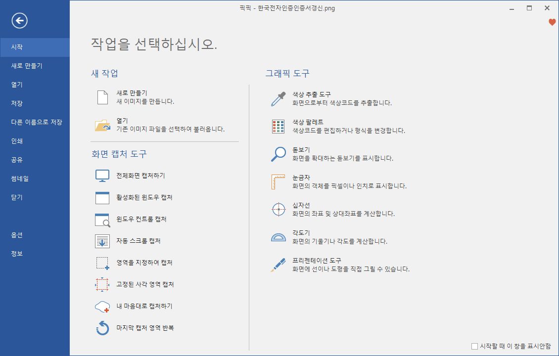Select the full screen capture monitor icon
This screenshot has height=356, width=559.
(x=102, y=176)
